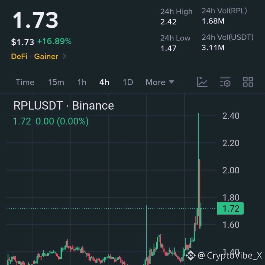The width and height of the screenshot is (265, 265).
Task: Open the DeFi category tag
Action: 19,56
